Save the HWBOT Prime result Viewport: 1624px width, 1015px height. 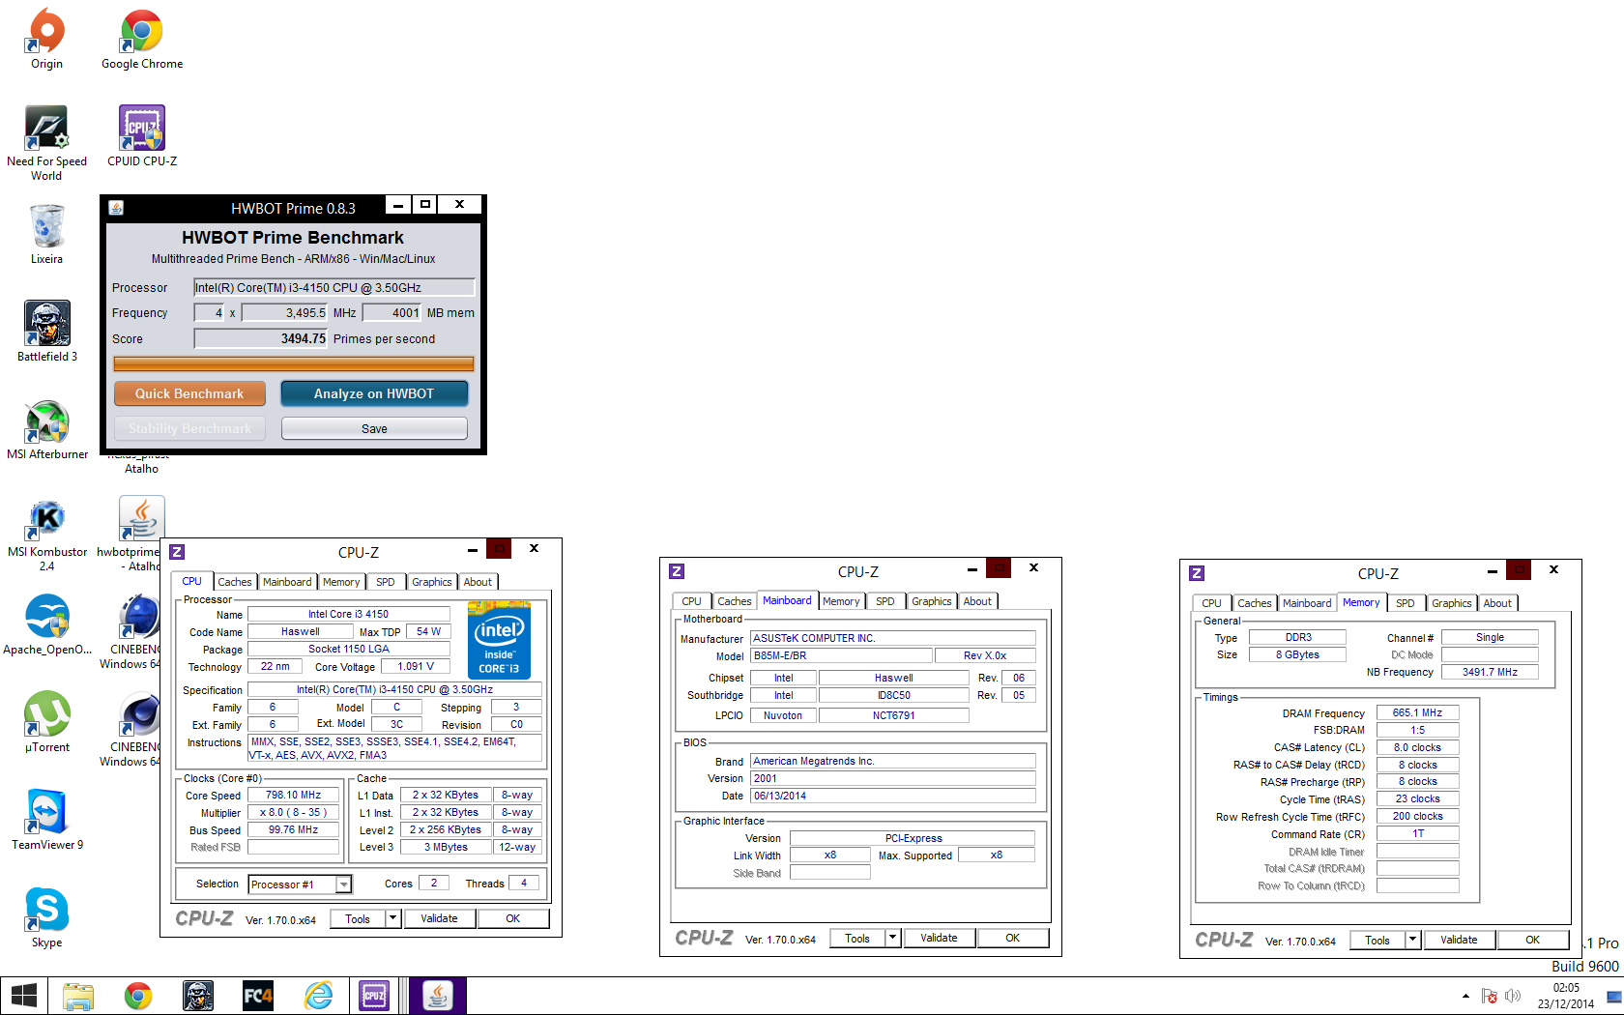(374, 429)
